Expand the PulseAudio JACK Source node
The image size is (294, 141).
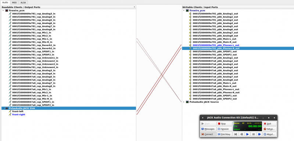pos(184,102)
